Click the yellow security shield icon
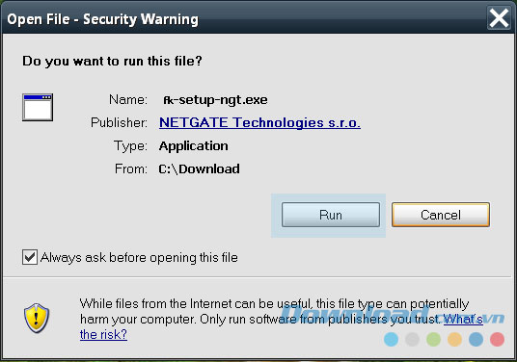517x362 pixels. pos(37,318)
